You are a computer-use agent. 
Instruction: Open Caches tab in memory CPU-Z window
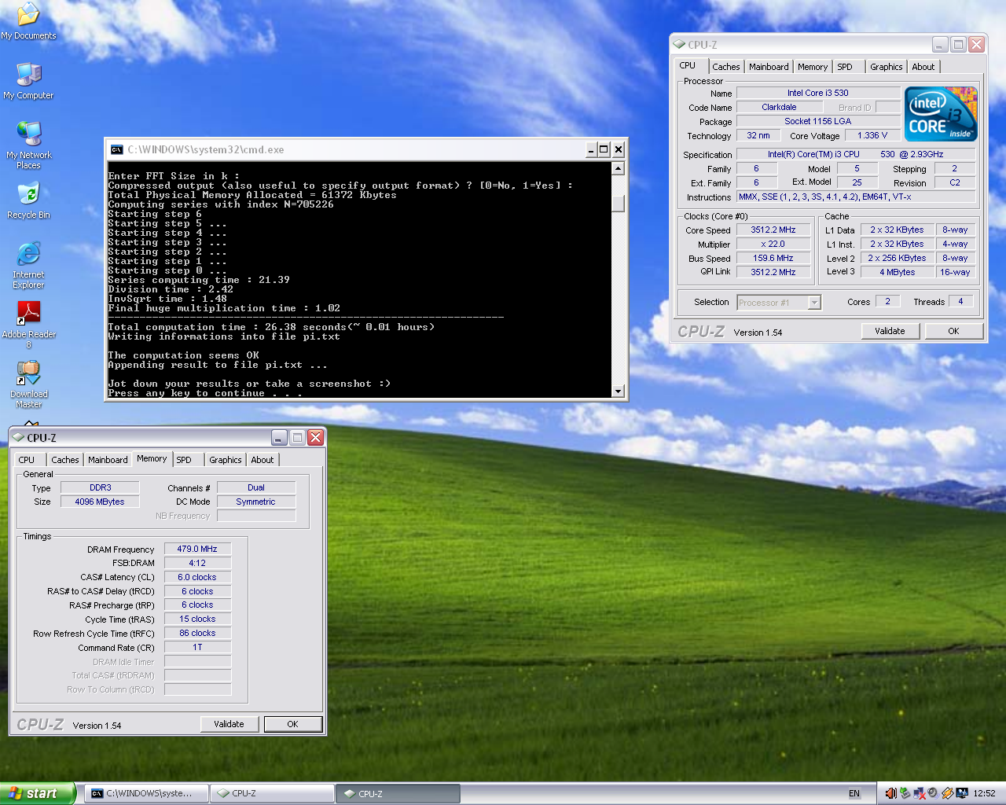click(65, 460)
